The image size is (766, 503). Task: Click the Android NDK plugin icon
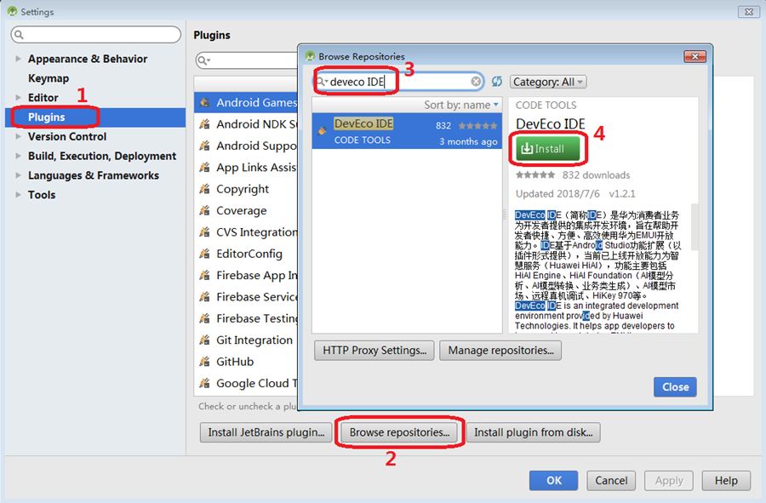point(204,124)
